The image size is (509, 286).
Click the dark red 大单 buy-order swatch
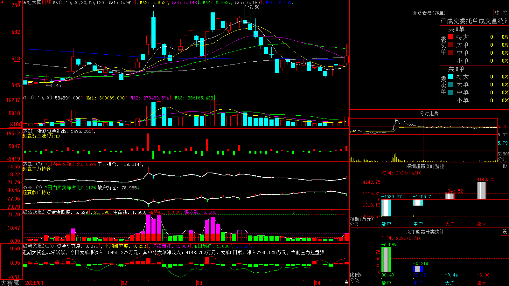tap(450, 45)
